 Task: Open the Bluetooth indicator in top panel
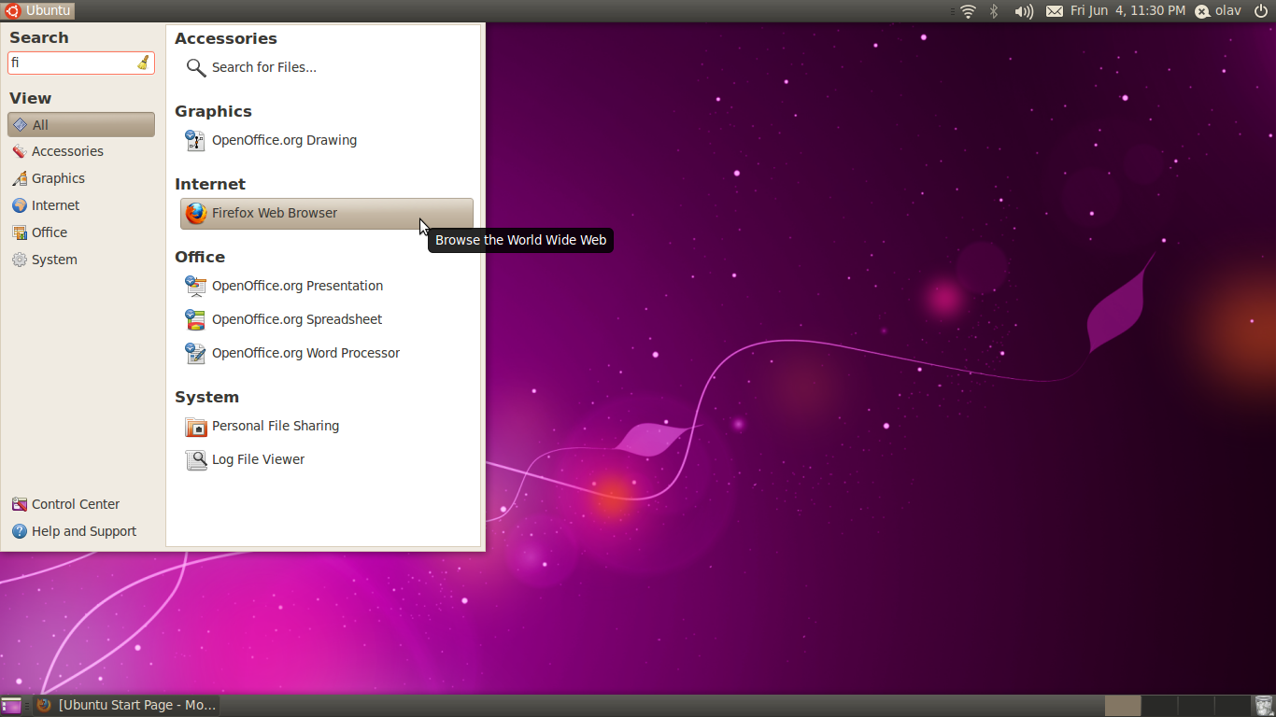994,11
